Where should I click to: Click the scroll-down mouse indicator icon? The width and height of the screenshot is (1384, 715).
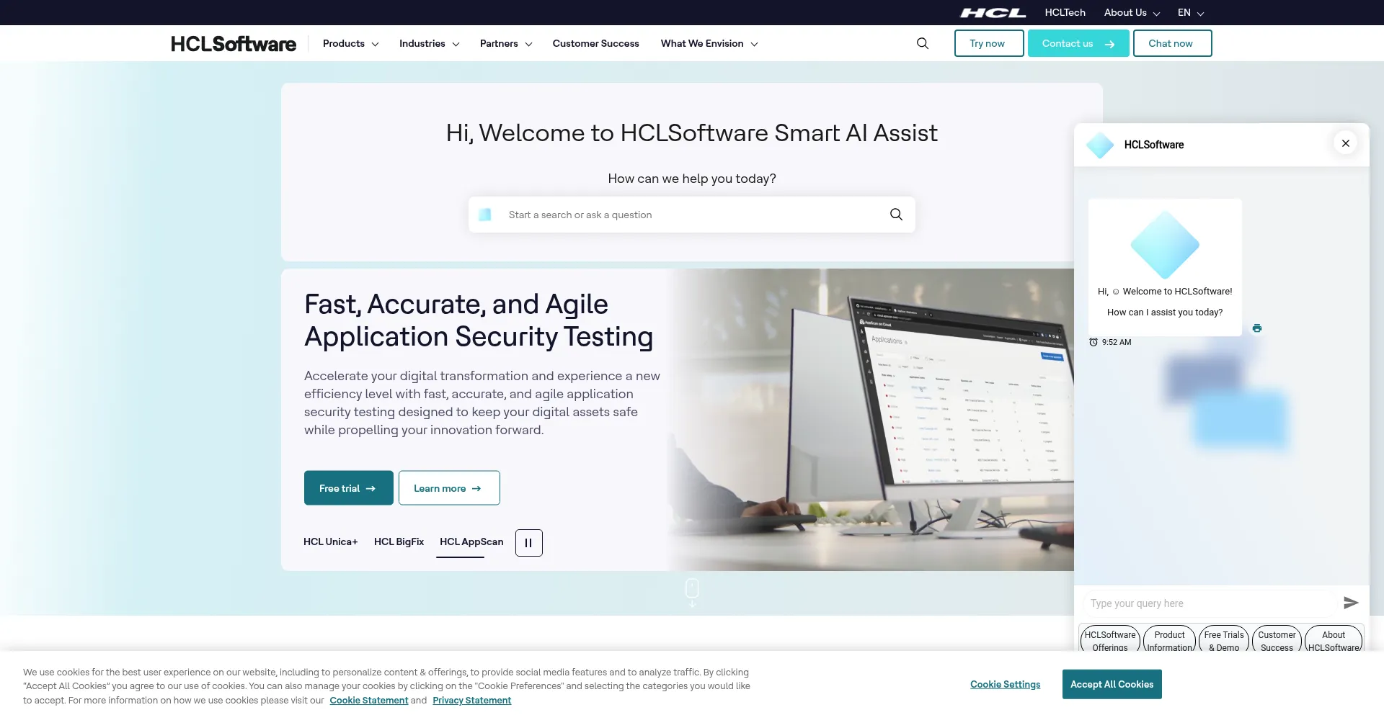[x=692, y=592]
